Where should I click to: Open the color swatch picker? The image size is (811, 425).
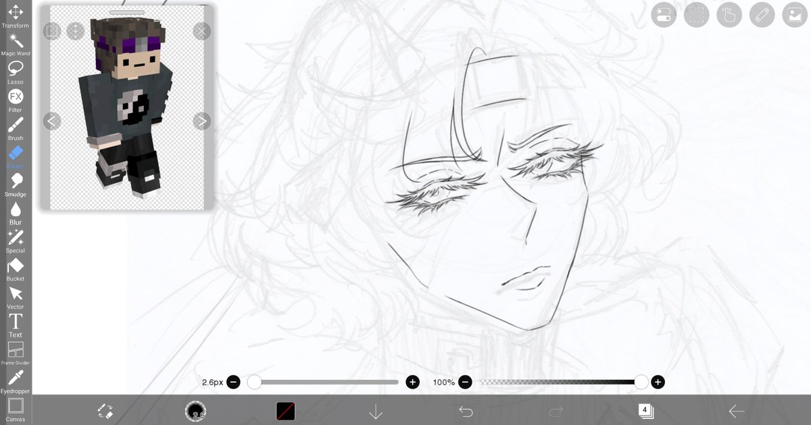point(285,411)
